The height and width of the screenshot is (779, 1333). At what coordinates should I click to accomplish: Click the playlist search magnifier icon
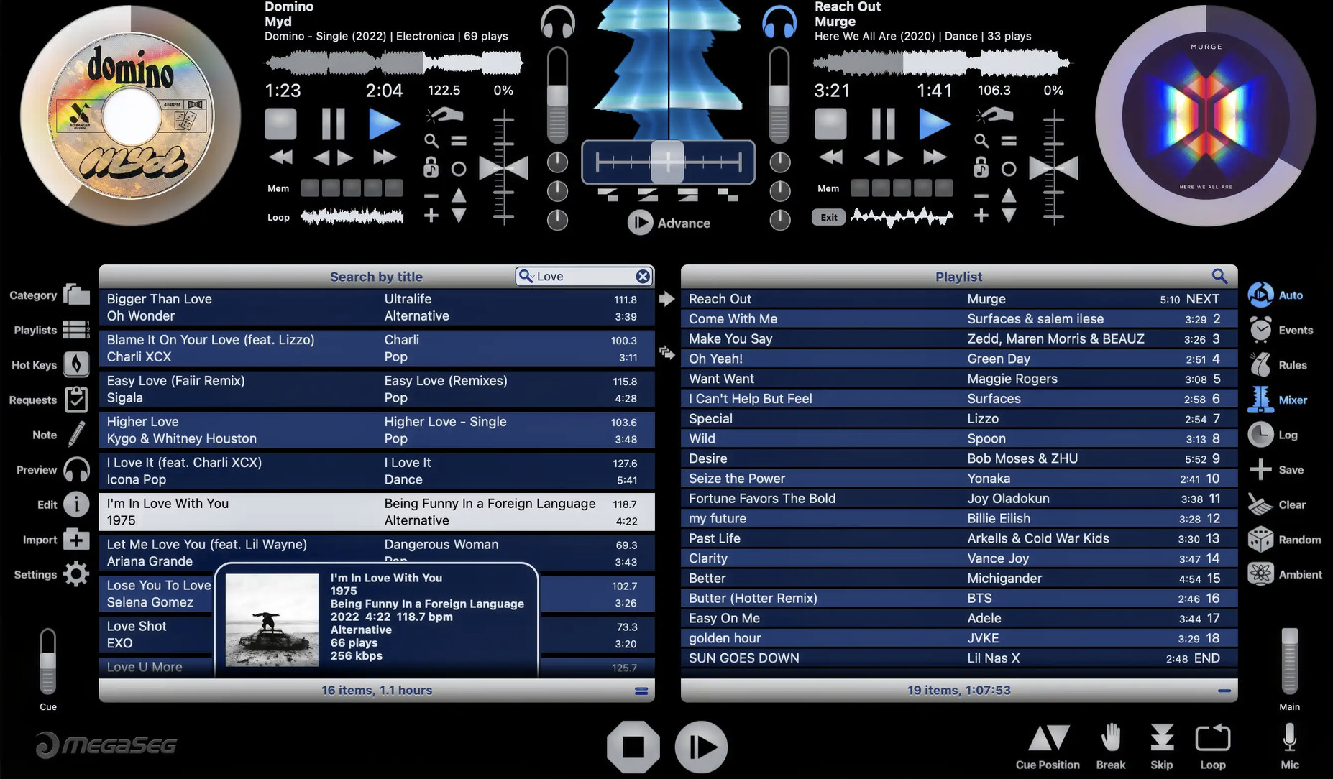[x=1219, y=276]
